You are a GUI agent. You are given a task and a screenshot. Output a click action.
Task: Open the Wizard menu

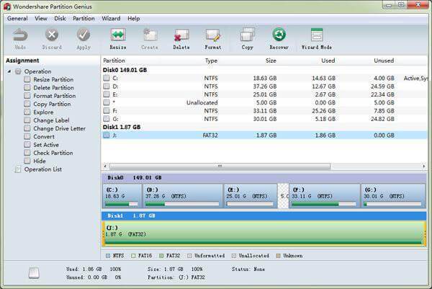click(111, 18)
